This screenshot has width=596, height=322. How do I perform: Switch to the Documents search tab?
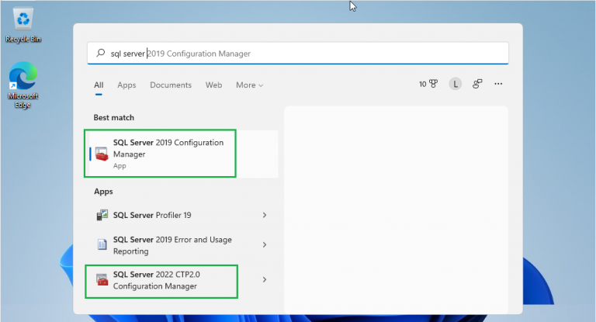pyautogui.click(x=171, y=85)
